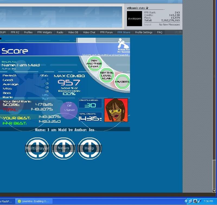The width and height of the screenshot is (217, 205).
Task: Open the Radio menu item
Action: (x=60, y=32)
